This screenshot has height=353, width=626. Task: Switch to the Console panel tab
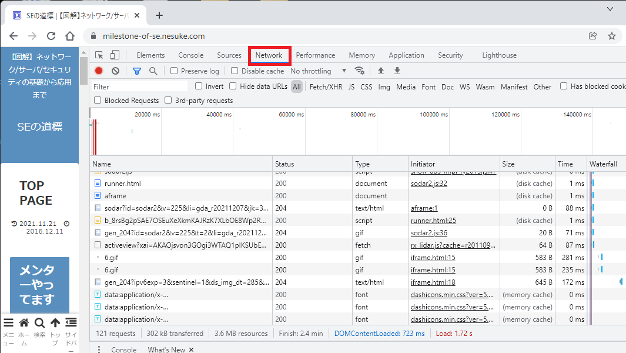click(190, 55)
